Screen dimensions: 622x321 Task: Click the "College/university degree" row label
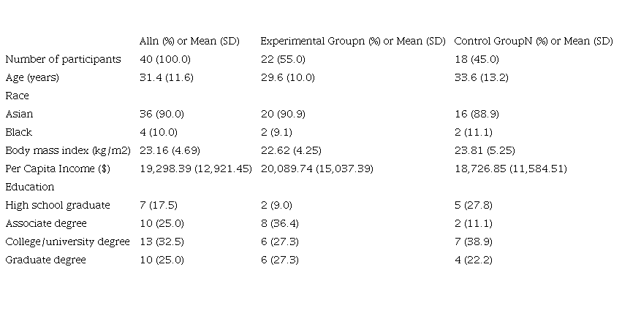(67, 241)
